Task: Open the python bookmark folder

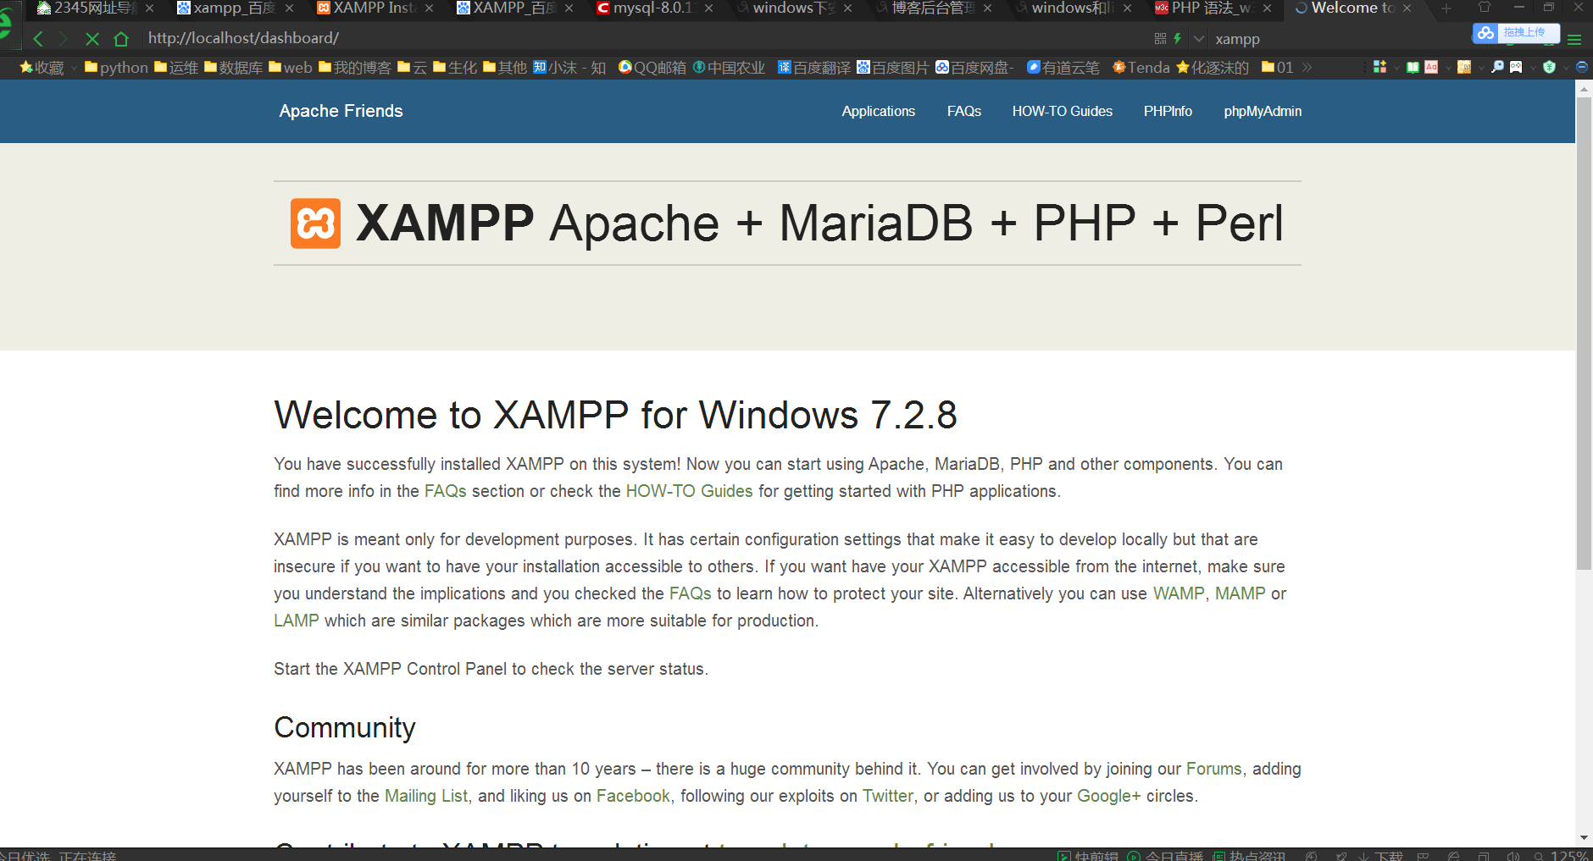Action: click(116, 67)
